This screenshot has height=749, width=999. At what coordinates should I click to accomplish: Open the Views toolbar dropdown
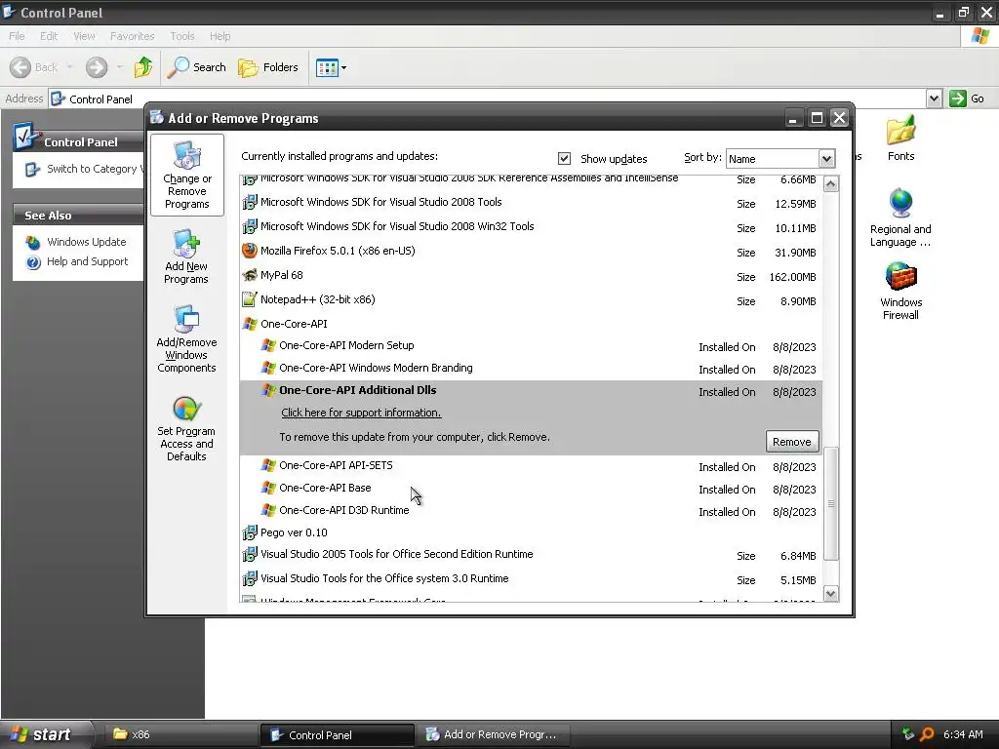(x=344, y=67)
